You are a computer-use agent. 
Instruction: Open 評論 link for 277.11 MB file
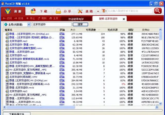click(x=62, y=34)
